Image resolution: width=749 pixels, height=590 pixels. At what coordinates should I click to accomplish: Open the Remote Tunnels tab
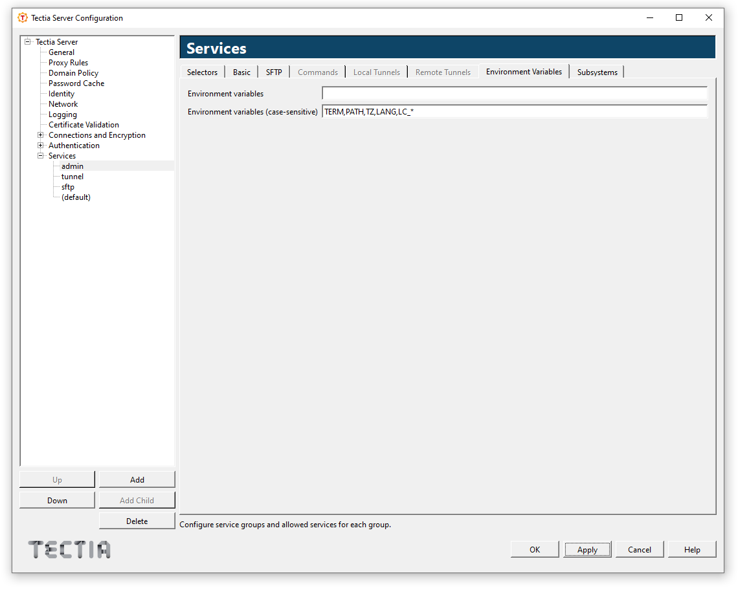[x=443, y=72]
